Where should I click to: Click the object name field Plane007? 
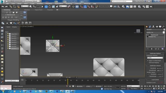point(155,29)
